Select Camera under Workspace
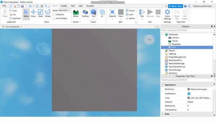Screen dimensions: 216x122 pos(175,38)
